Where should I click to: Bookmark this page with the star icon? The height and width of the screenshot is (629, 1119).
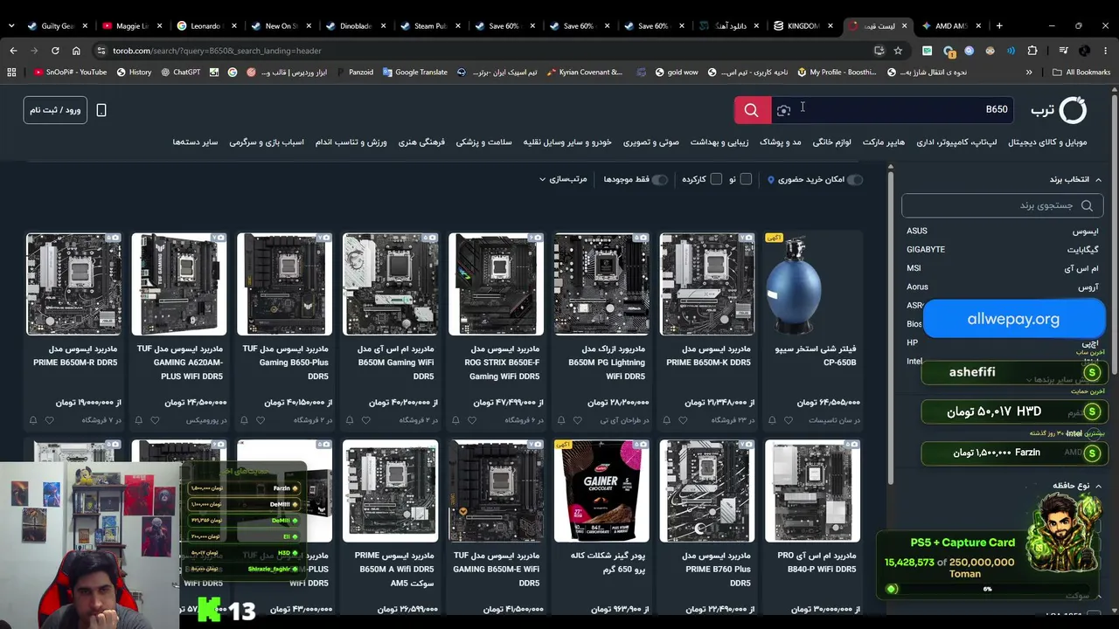898,51
